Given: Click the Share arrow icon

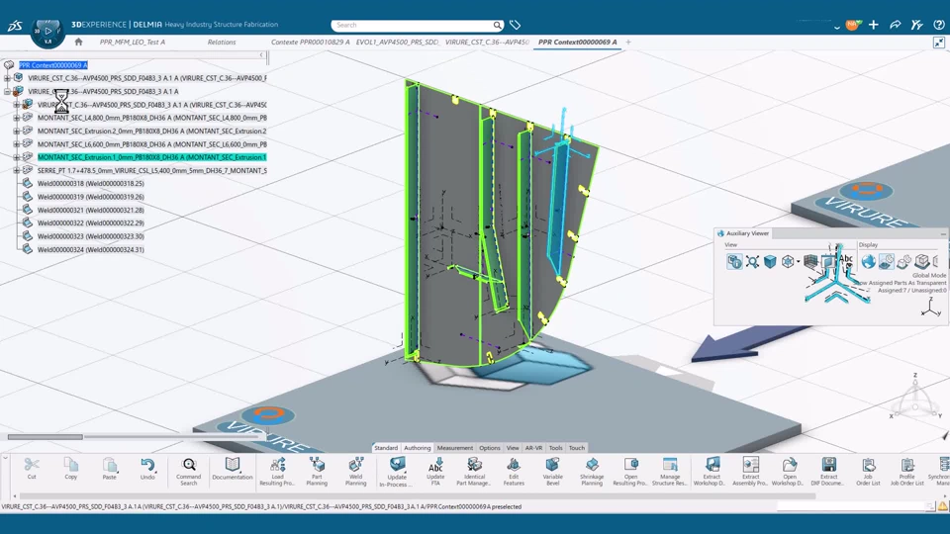Looking at the screenshot, I should (x=895, y=25).
